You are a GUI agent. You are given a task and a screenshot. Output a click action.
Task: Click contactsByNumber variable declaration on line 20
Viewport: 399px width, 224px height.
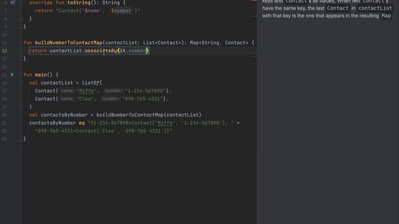pos(64,114)
